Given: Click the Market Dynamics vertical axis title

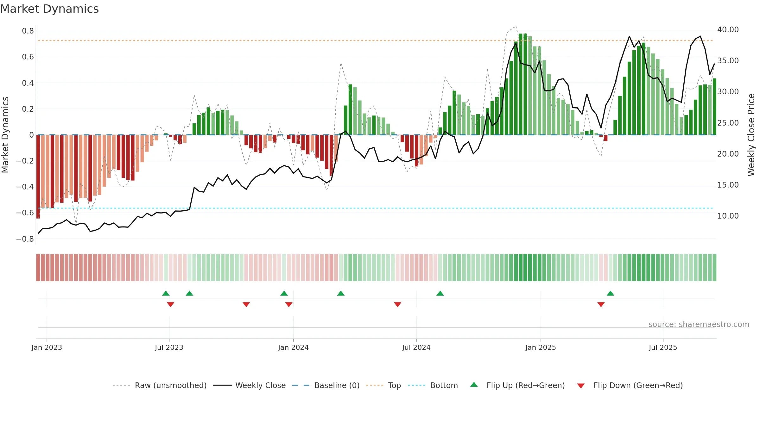Looking at the screenshot, I should 5,135.
